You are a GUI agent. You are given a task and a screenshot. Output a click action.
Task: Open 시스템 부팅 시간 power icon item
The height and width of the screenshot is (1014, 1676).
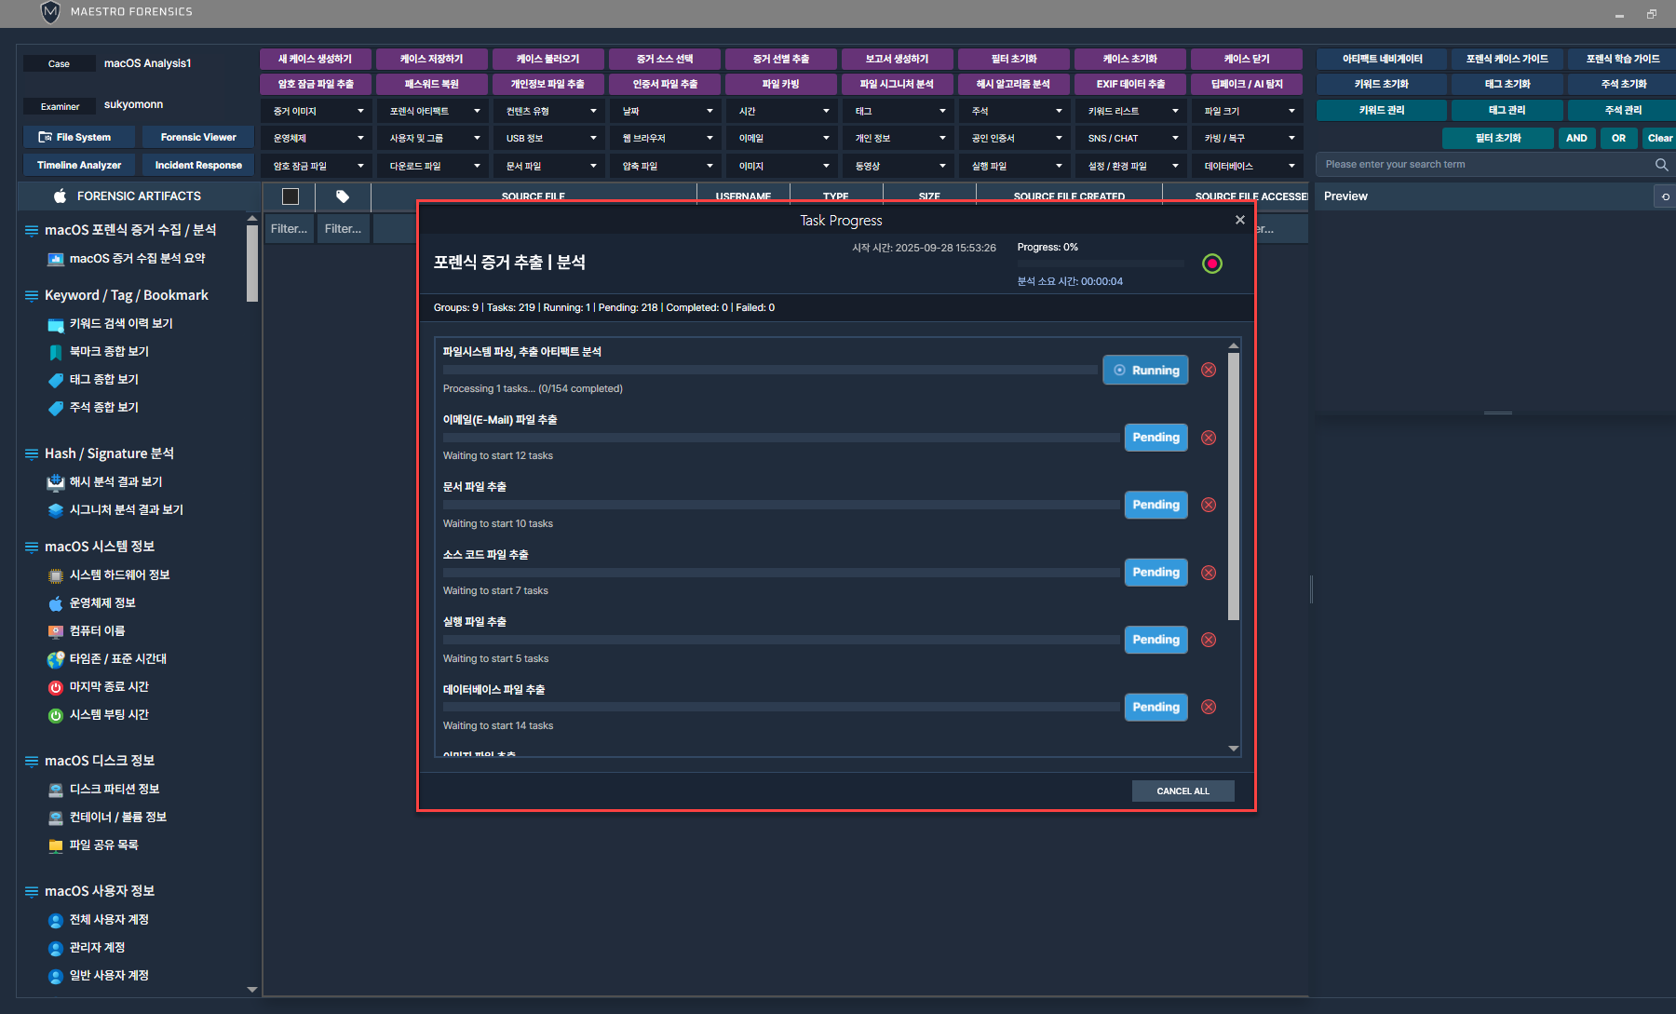[x=55, y=715]
